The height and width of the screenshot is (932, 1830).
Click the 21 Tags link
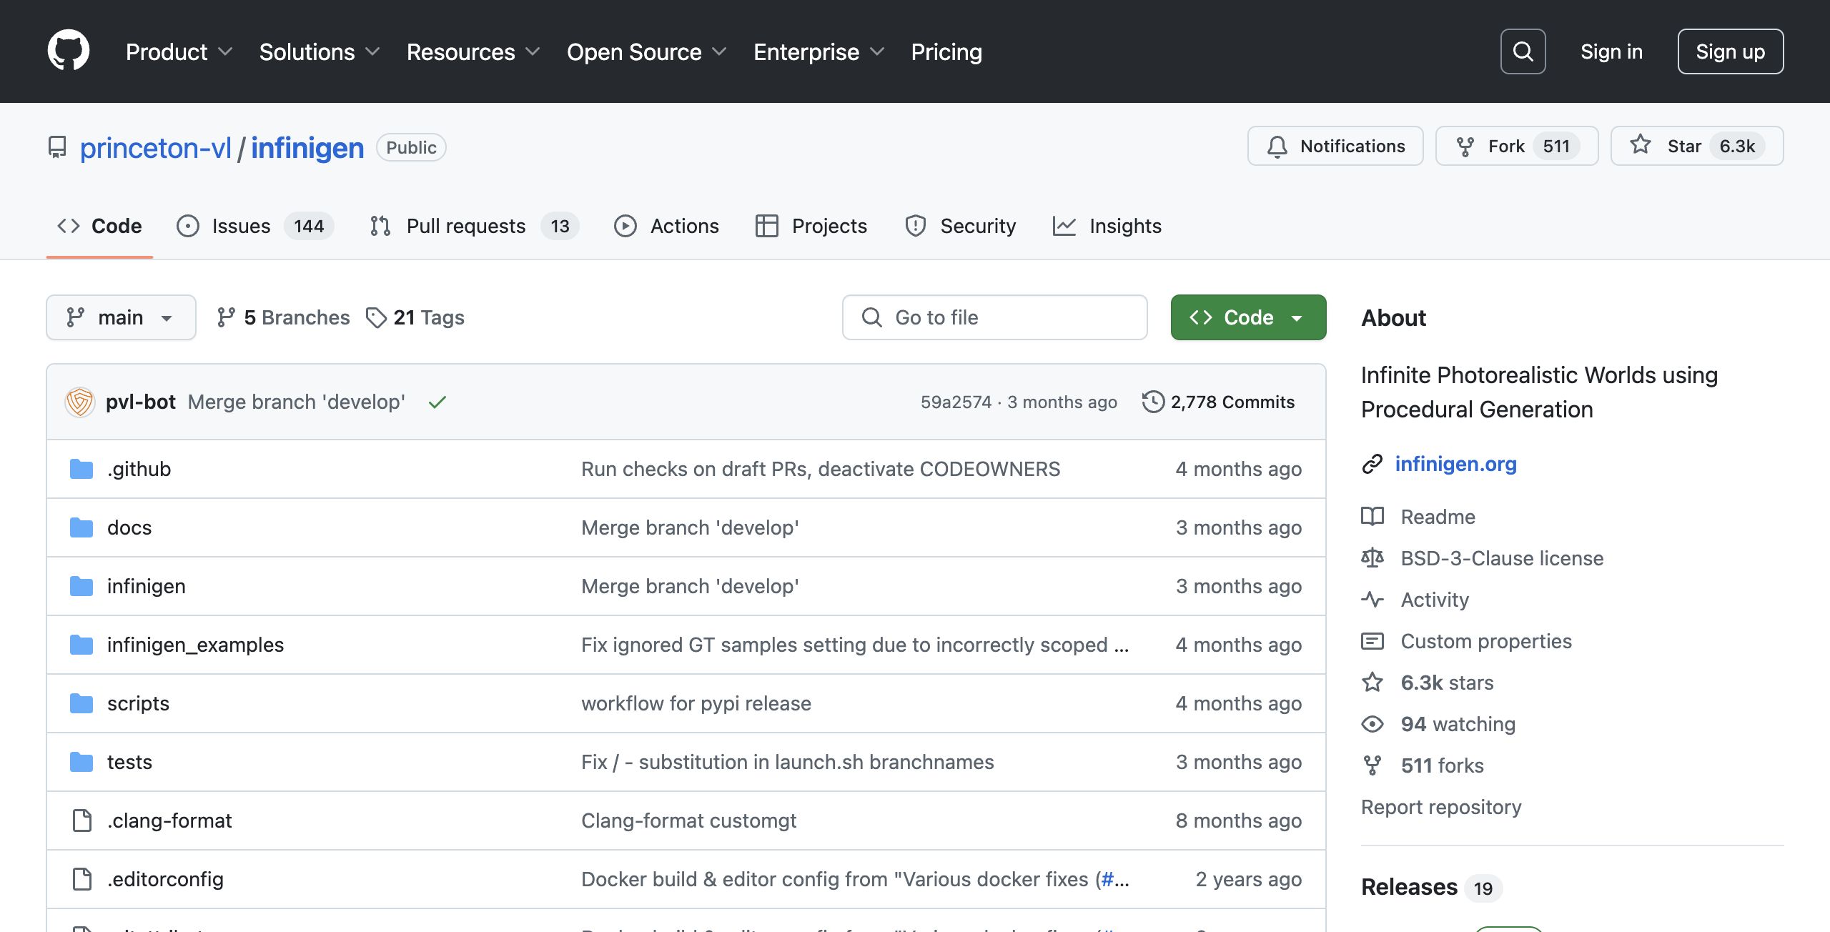click(x=415, y=317)
